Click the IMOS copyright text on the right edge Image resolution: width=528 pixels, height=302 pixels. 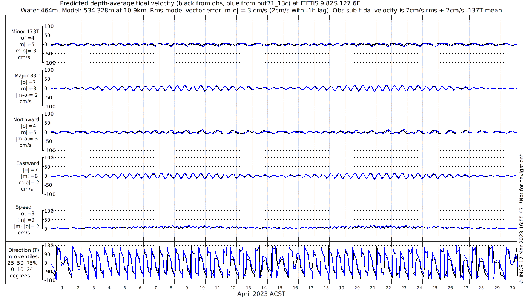tap(522, 218)
